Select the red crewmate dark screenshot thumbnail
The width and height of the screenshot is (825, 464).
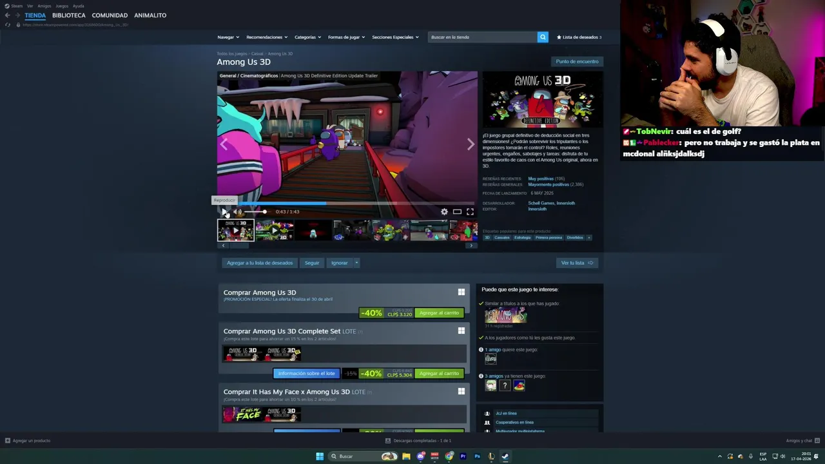pos(313,230)
